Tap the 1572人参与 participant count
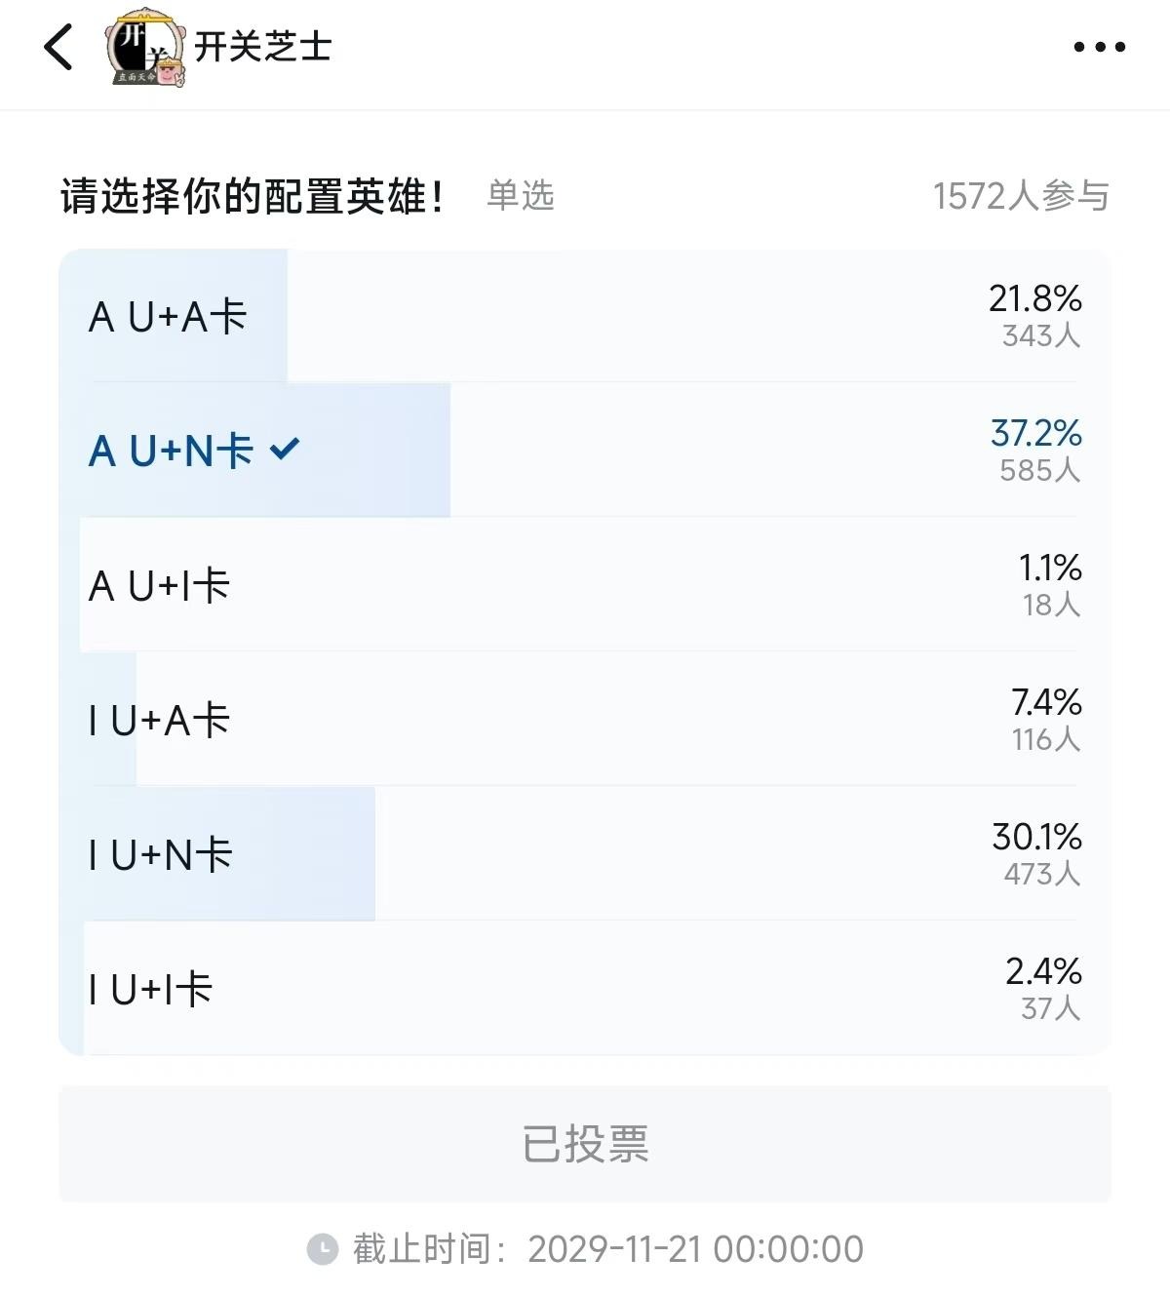 tap(1020, 196)
